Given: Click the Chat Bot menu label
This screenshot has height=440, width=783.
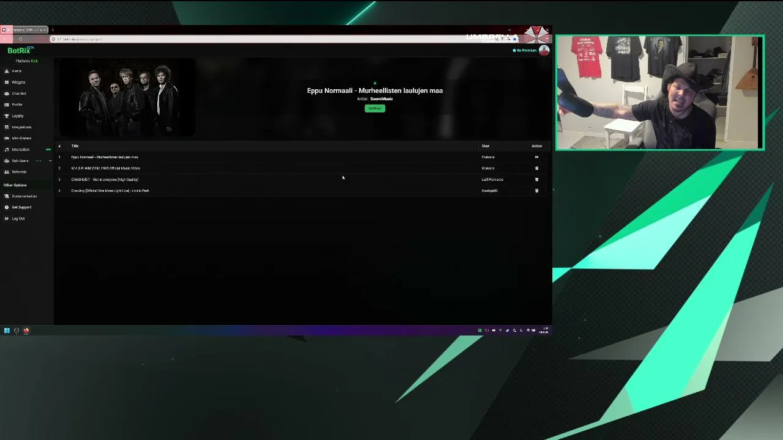Looking at the screenshot, I should pos(19,94).
